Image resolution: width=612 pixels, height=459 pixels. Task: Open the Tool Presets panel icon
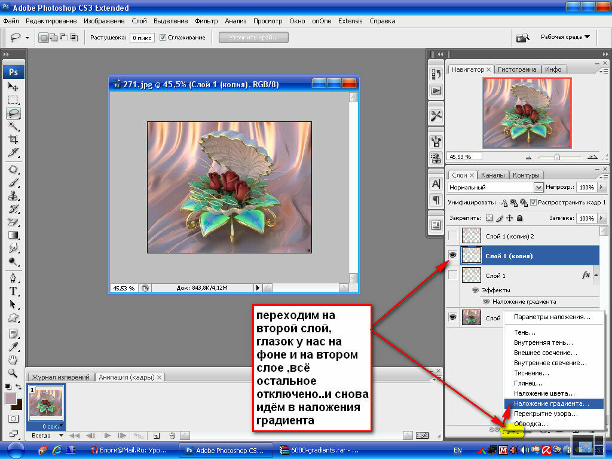click(436, 116)
